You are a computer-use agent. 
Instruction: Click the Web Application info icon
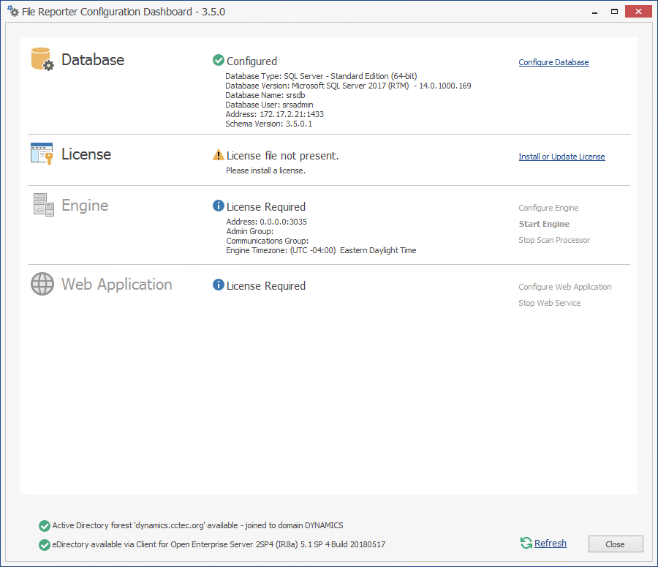218,285
